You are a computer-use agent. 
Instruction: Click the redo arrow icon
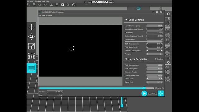(45, 5)
